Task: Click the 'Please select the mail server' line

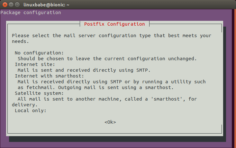Action: (x=111, y=35)
